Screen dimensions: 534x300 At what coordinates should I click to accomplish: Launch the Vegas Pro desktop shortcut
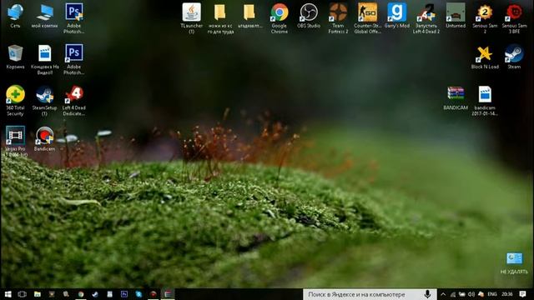15,141
